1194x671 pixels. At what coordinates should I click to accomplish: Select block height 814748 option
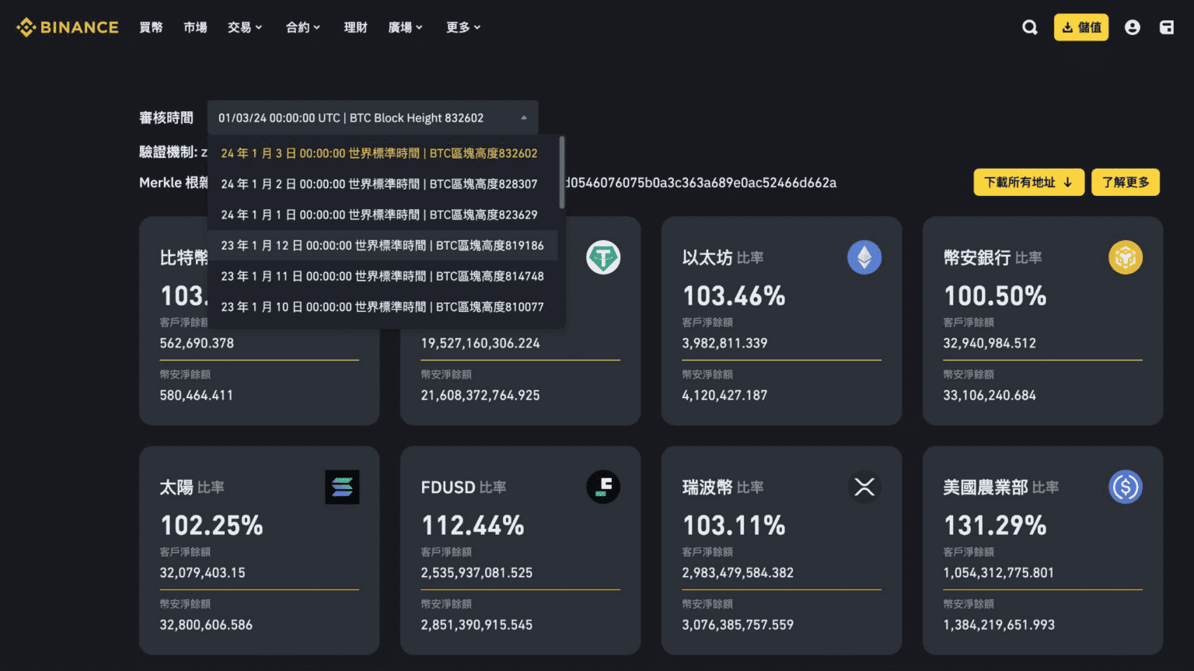(x=383, y=276)
